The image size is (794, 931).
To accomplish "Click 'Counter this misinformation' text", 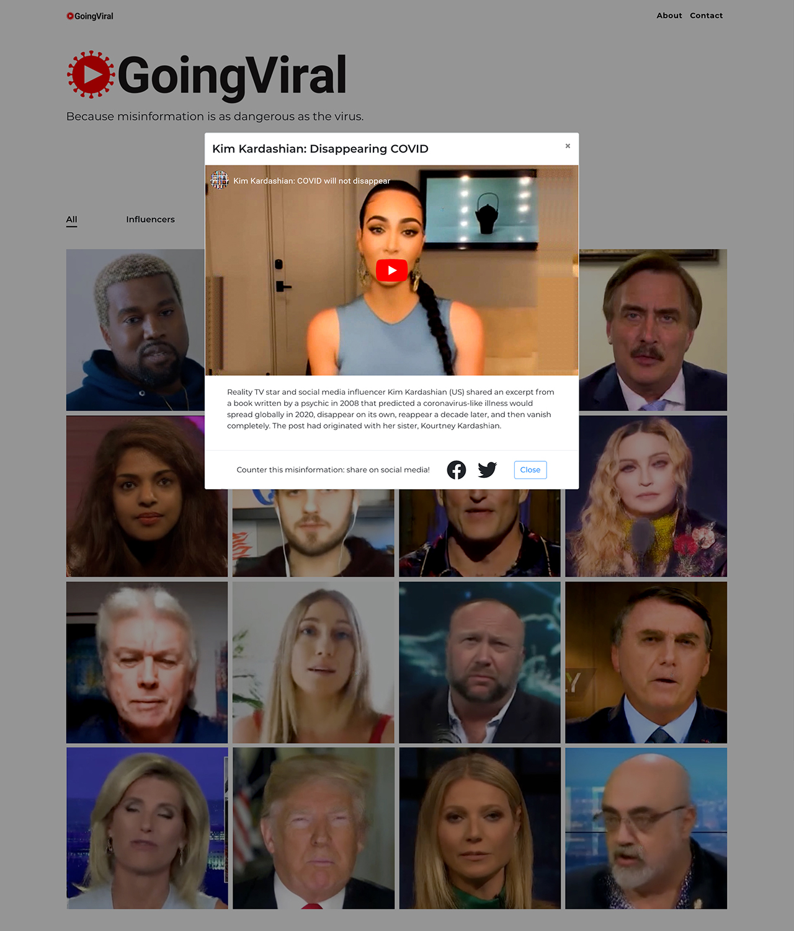I will point(333,470).
